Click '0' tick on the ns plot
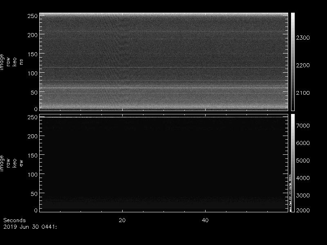 click(x=36, y=109)
